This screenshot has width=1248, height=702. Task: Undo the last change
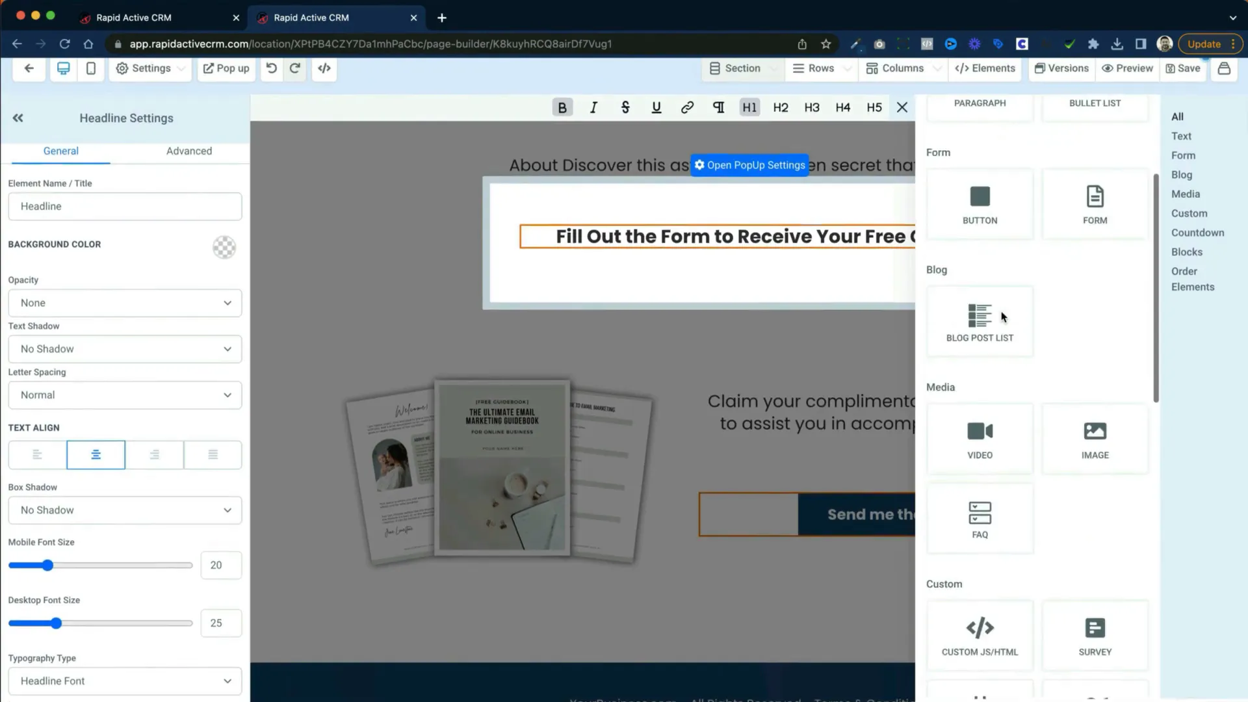(272, 68)
